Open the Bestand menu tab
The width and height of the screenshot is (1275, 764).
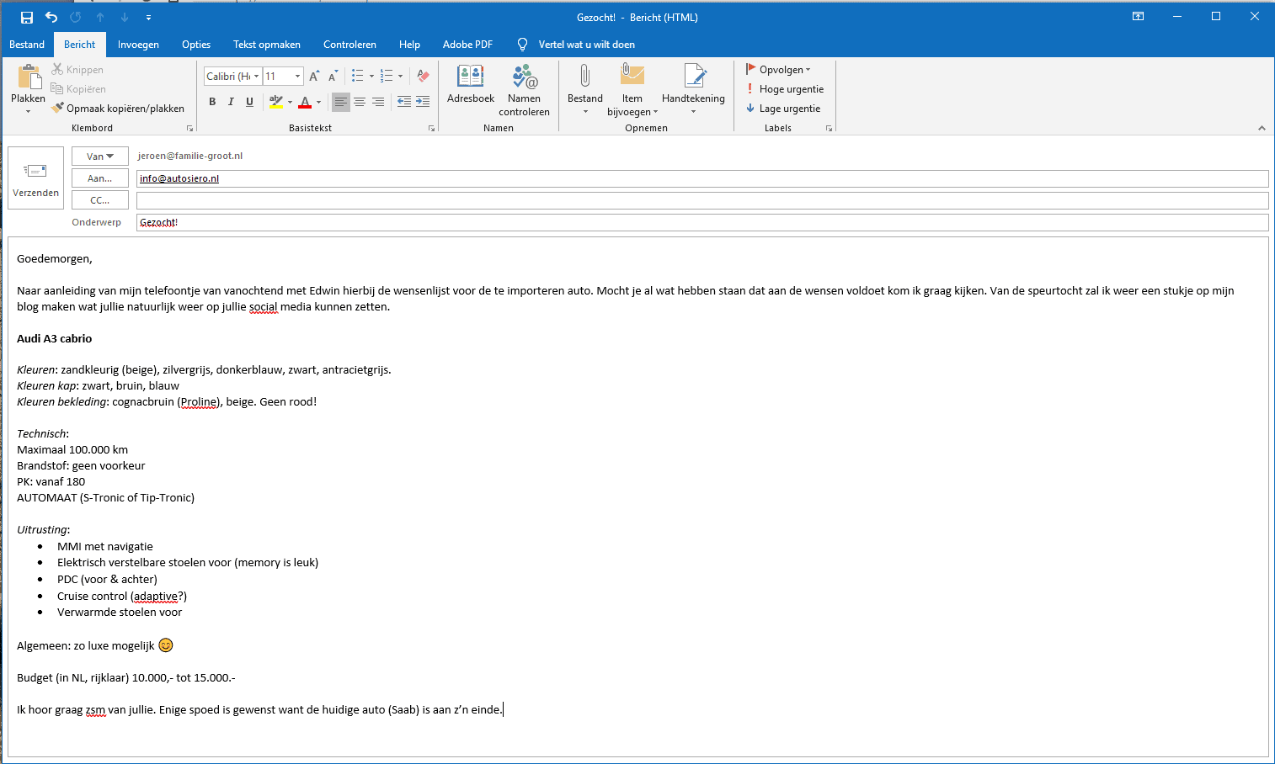point(27,45)
